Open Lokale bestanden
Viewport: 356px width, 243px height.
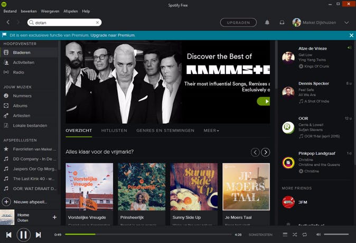coord(29,125)
